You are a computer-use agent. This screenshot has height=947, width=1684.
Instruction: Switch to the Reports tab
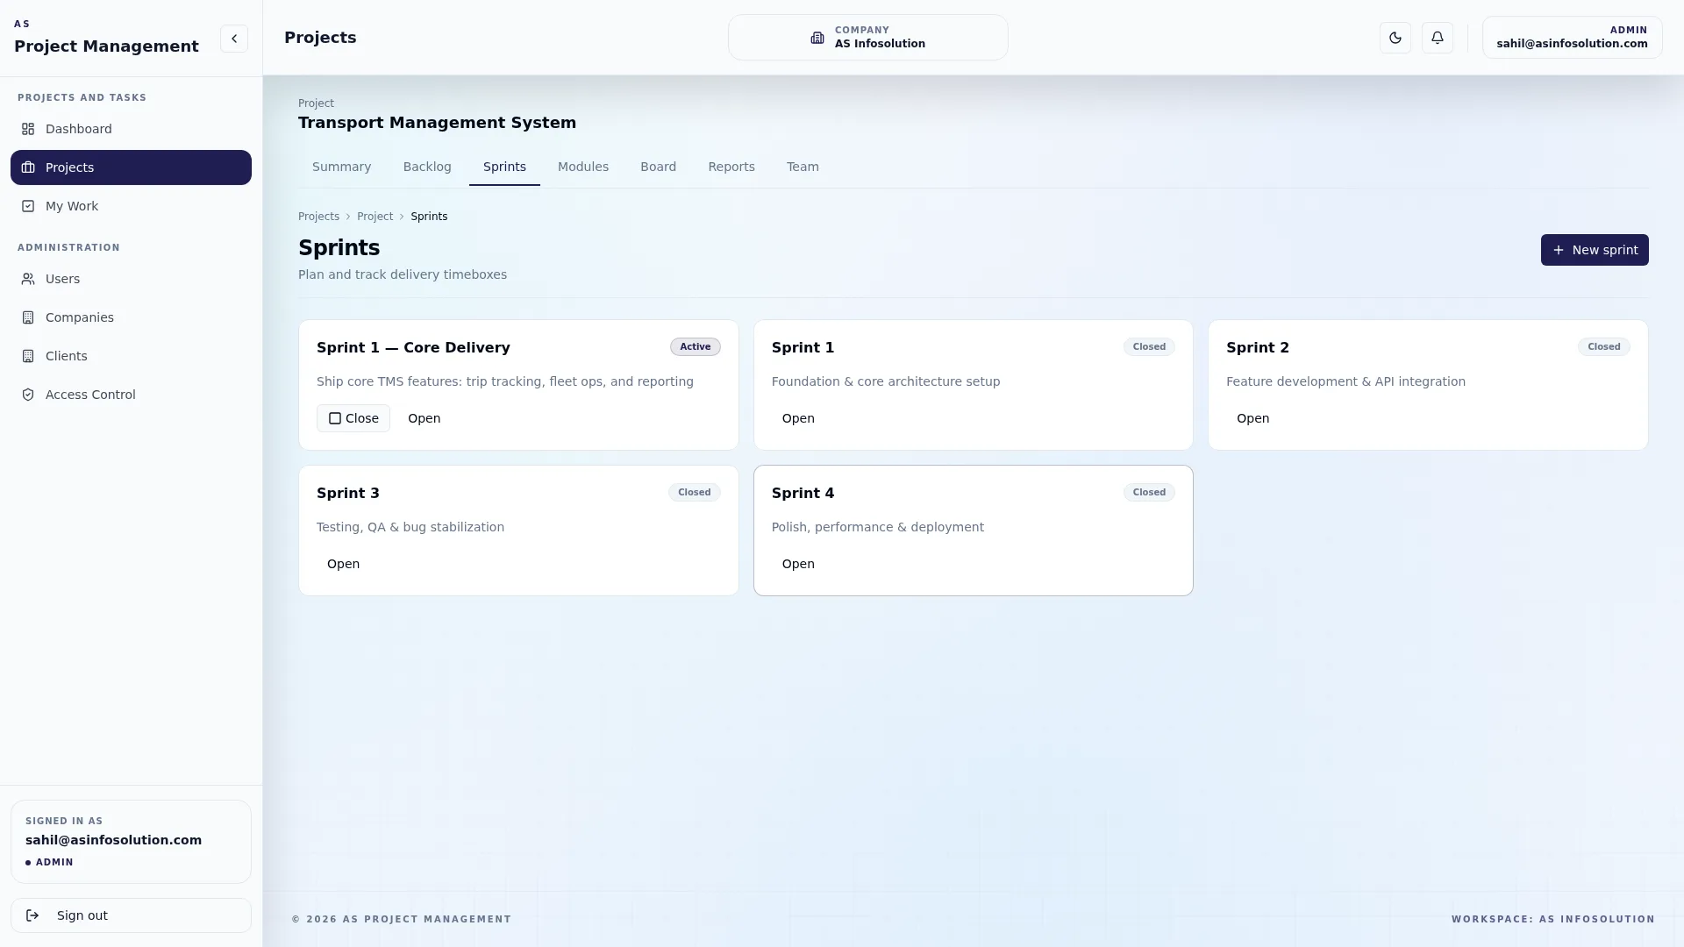pyautogui.click(x=731, y=167)
